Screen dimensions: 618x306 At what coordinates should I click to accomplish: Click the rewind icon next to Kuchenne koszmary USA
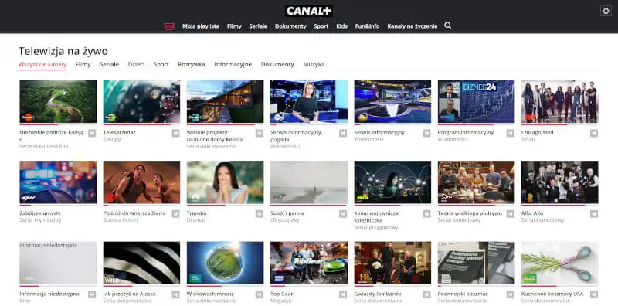(x=594, y=294)
